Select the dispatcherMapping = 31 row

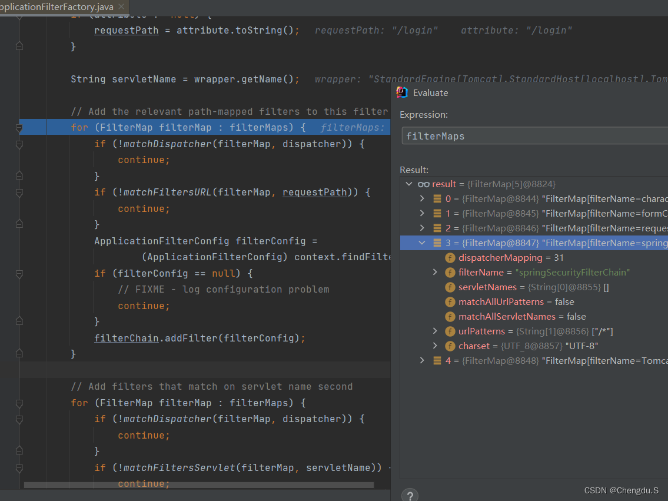(x=534, y=258)
